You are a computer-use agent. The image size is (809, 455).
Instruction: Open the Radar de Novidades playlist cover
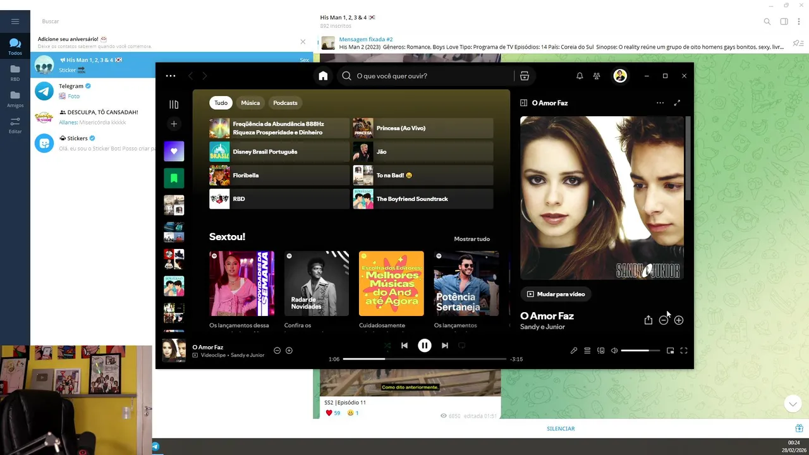coord(317,283)
